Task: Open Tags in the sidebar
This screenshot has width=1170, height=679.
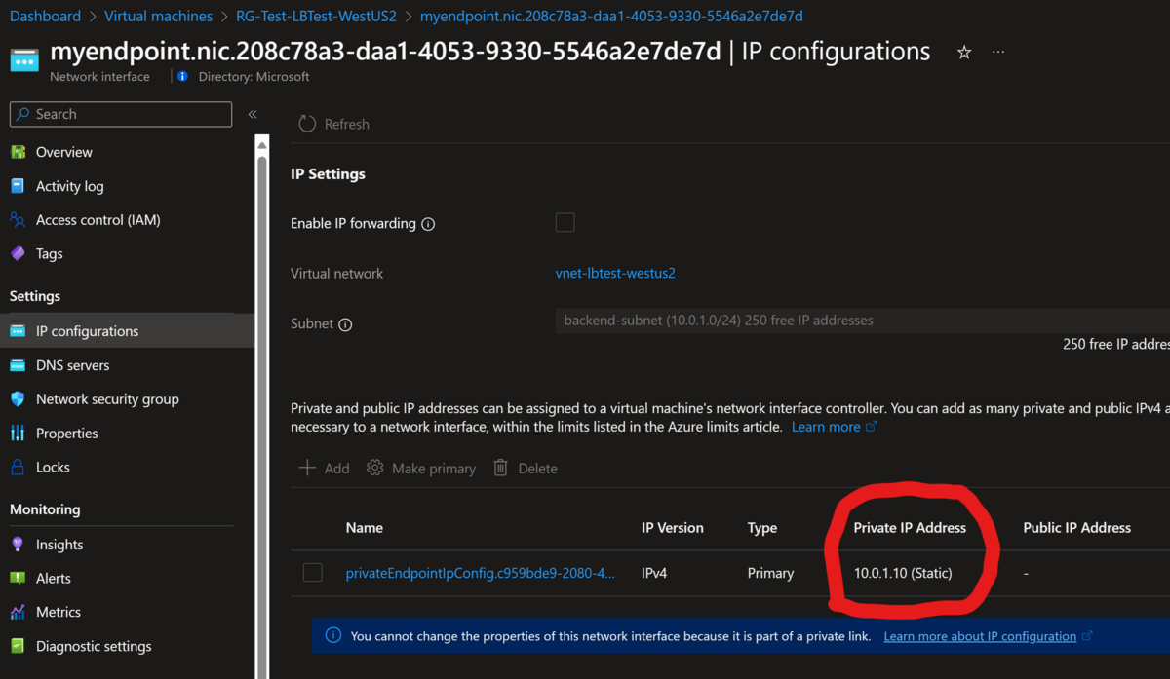Action: [49, 253]
